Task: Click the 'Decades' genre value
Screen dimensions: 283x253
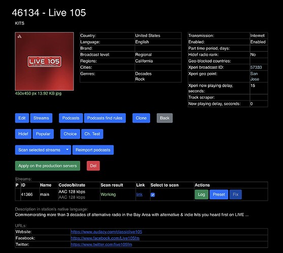Action: click(x=144, y=74)
